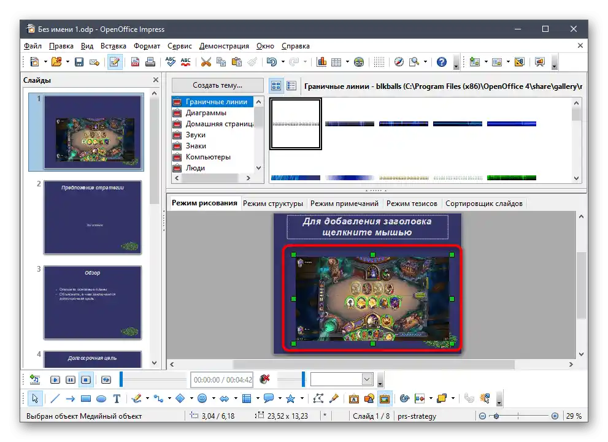Mute the media playback sound

[x=265, y=379]
